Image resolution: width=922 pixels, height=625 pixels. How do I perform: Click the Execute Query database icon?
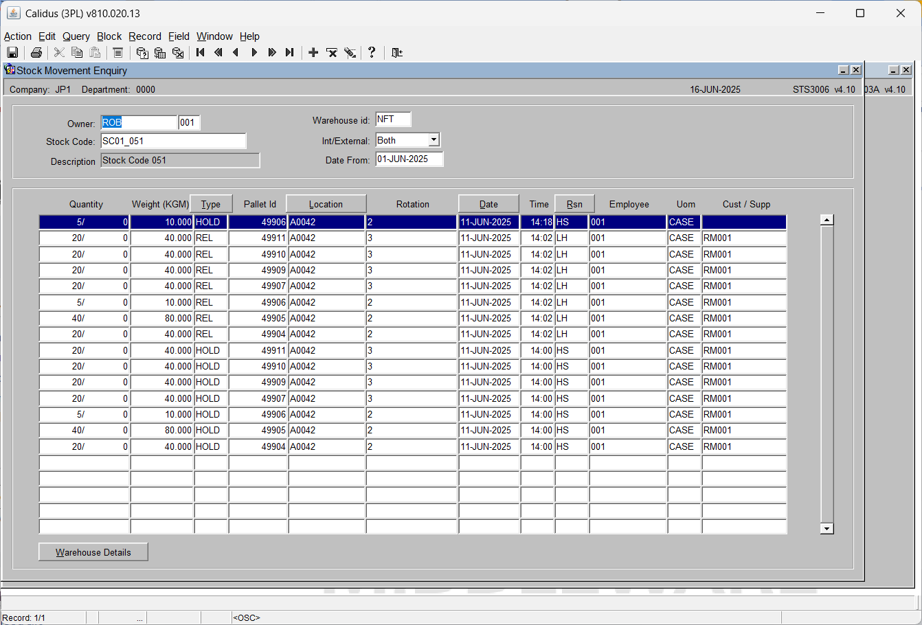(160, 53)
